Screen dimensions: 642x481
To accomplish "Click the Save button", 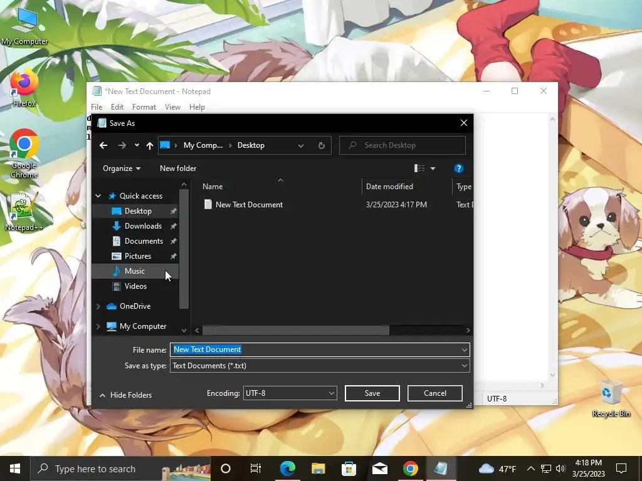I will [372, 393].
